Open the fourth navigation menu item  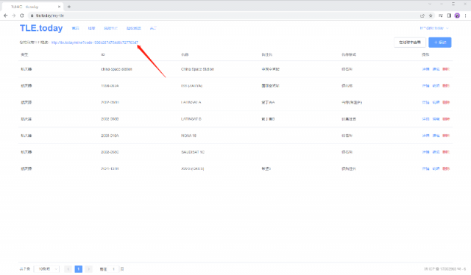[134, 28]
